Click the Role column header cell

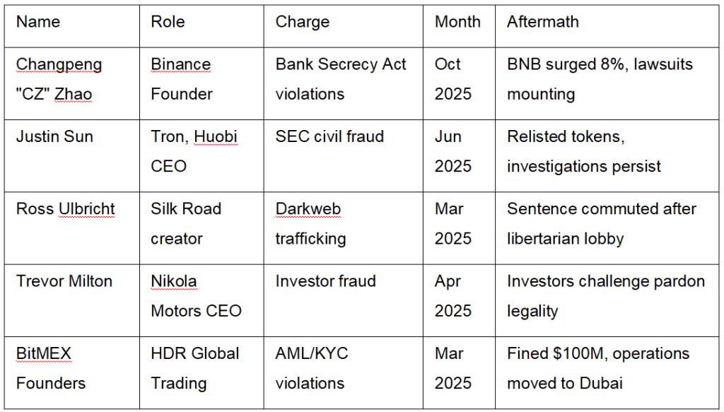168,22
